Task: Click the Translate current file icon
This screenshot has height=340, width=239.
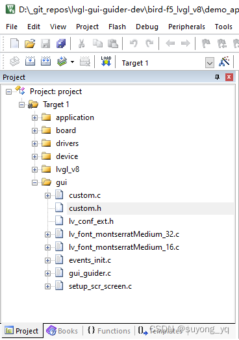Action: [x=14, y=62]
